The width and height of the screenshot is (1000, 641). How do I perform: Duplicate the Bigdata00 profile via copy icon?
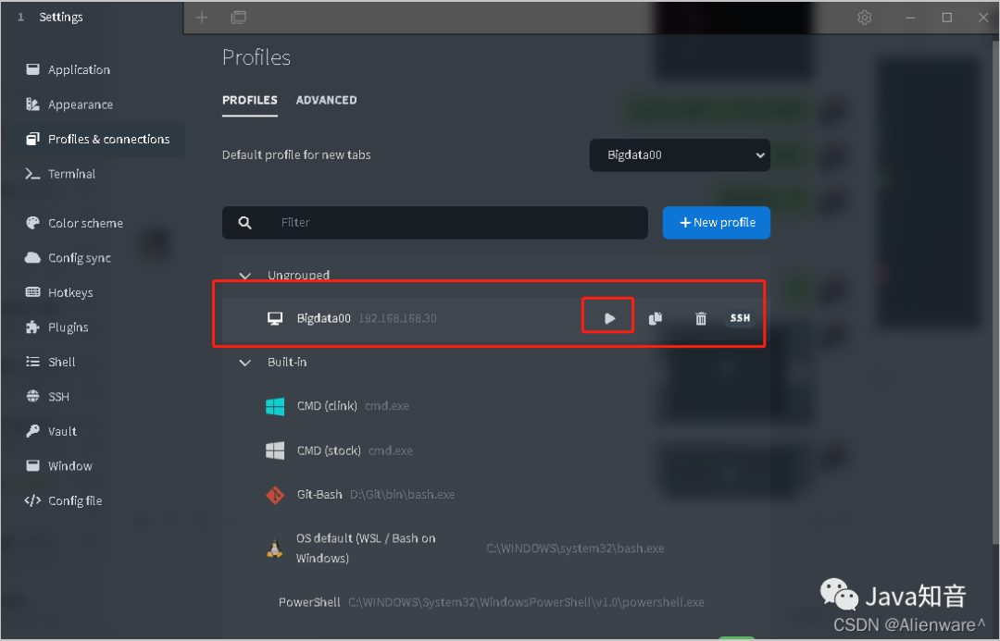pos(656,318)
